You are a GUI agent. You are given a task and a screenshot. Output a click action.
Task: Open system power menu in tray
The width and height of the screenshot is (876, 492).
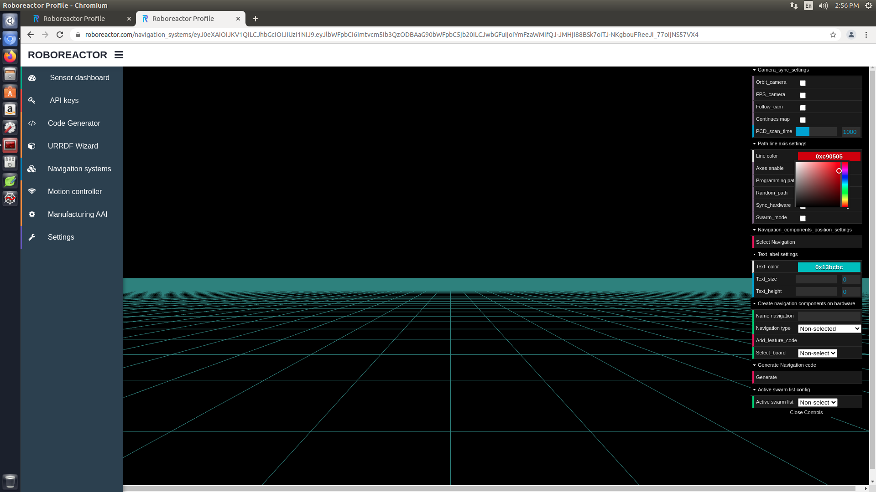pyautogui.click(x=869, y=5)
